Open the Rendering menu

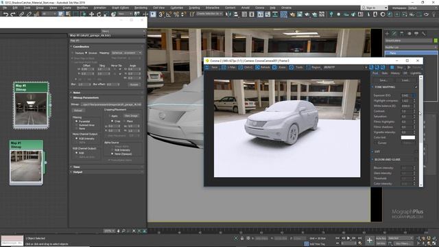(141, 8)
